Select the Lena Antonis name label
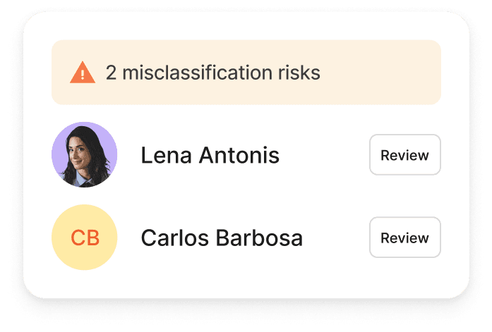 click(210, 156)
